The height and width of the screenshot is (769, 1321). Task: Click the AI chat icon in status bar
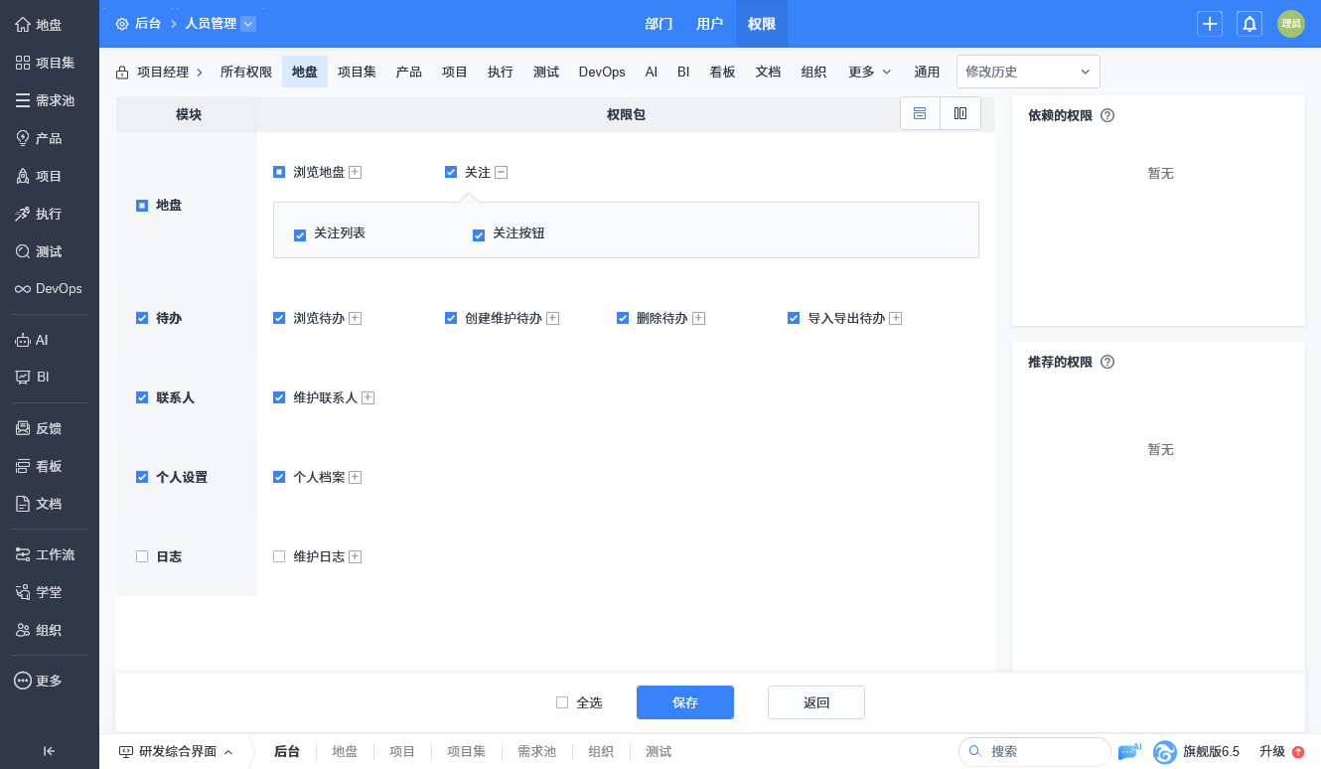click(x=1128, y=751)
